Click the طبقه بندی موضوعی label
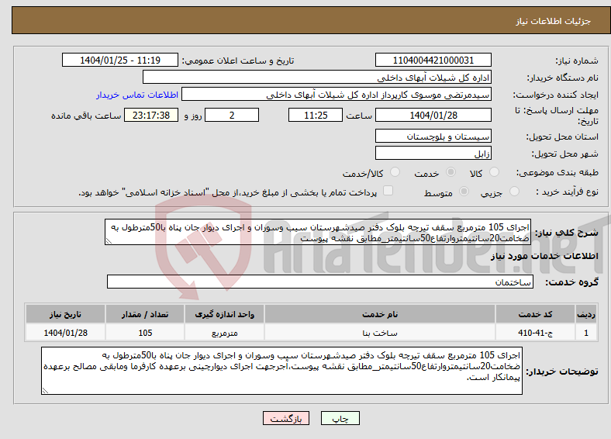 pyautogui.click(x=557, y=172)
